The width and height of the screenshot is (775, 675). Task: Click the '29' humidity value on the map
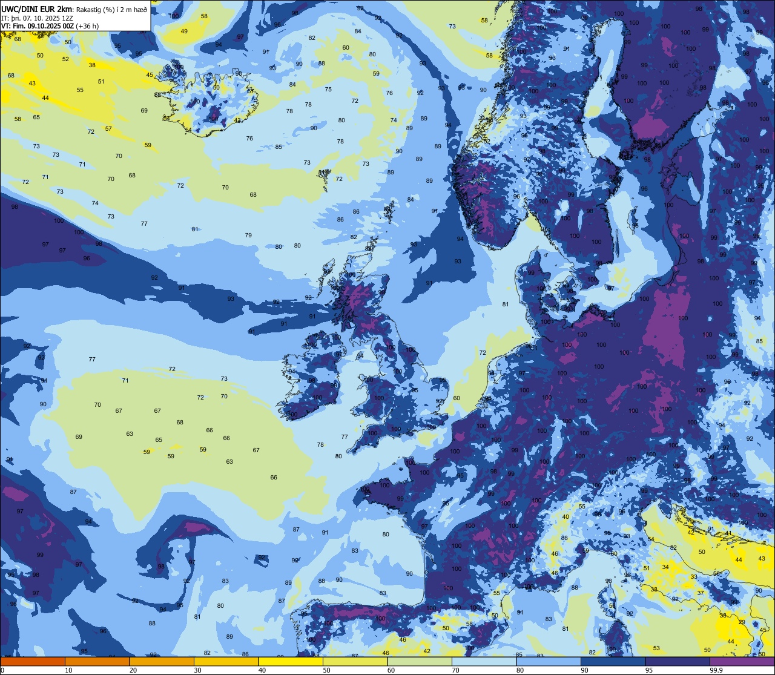pyautogui.click(x=742, y=622)
